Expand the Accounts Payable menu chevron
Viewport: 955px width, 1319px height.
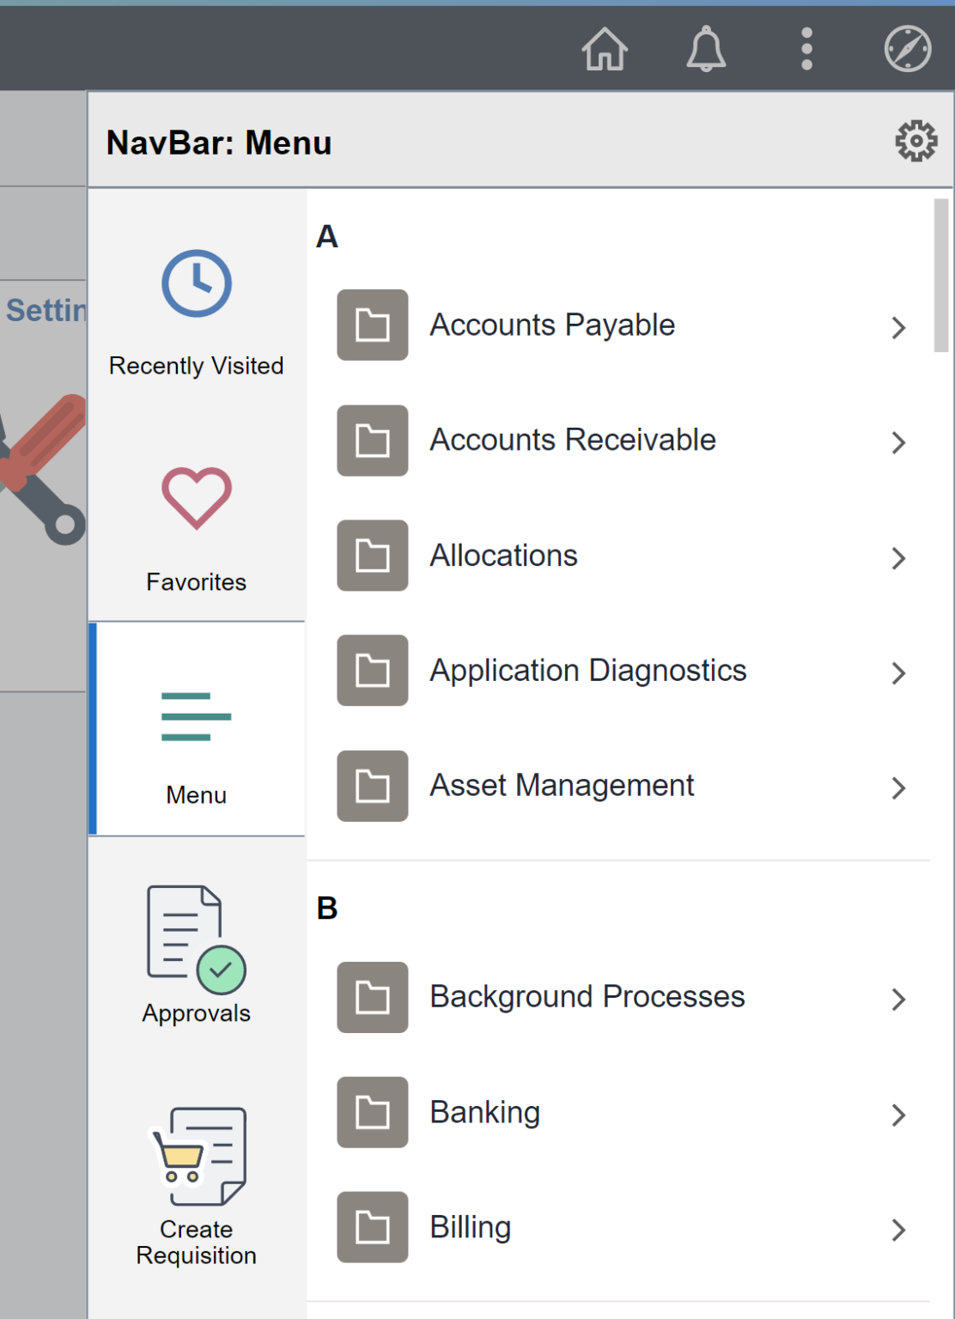click(898, 327)
